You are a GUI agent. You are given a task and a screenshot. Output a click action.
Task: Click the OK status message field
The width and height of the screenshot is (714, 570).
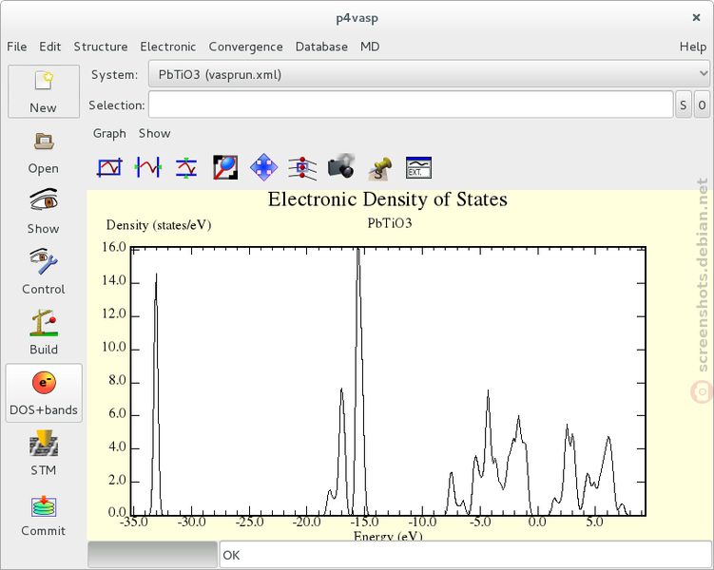[x=465, y=555]
